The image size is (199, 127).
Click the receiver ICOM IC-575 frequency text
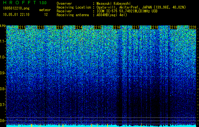tap(127, 11)
